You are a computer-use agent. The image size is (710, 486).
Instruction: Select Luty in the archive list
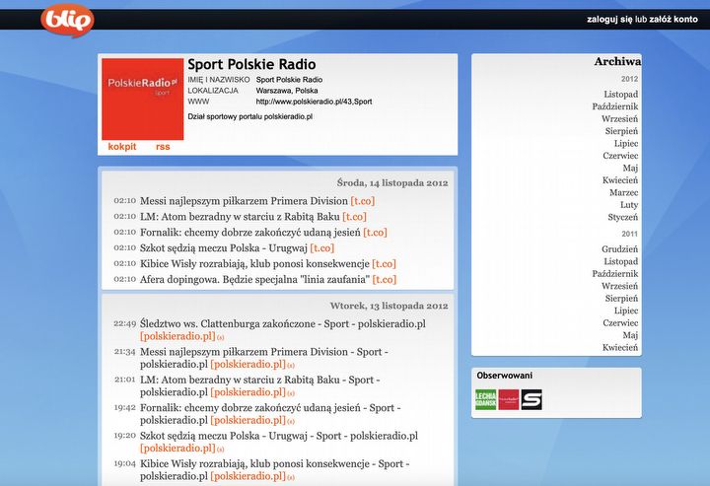coord(627,205)
